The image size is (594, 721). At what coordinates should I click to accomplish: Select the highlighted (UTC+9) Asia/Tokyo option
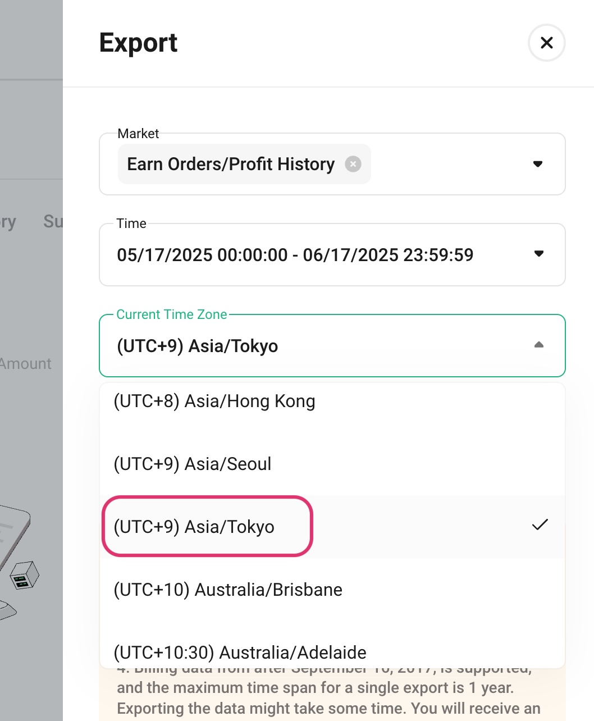[x=193, y=527]
